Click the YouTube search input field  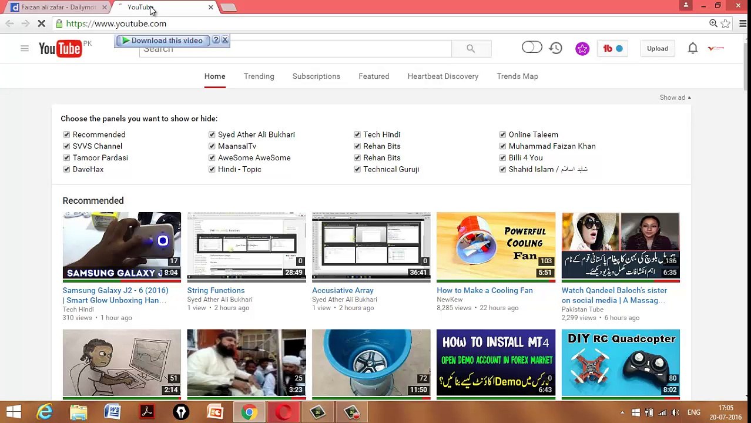[x=295, y=50]
